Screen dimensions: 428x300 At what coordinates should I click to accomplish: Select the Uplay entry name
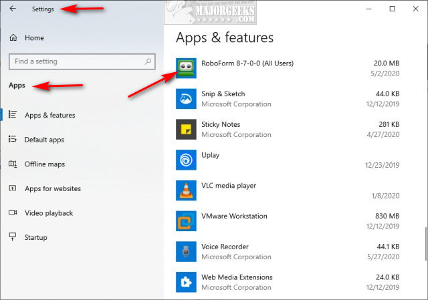pos(210,155)
